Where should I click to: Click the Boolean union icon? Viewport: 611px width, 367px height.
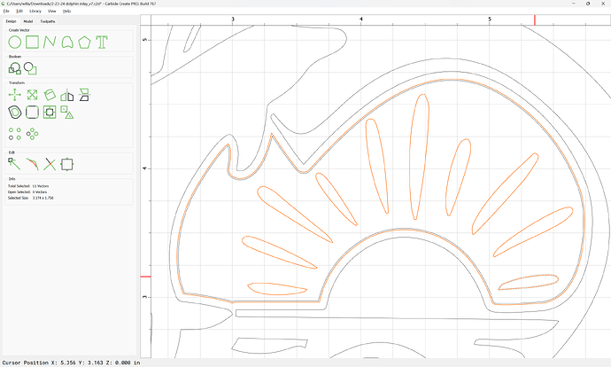coord(15,68)
